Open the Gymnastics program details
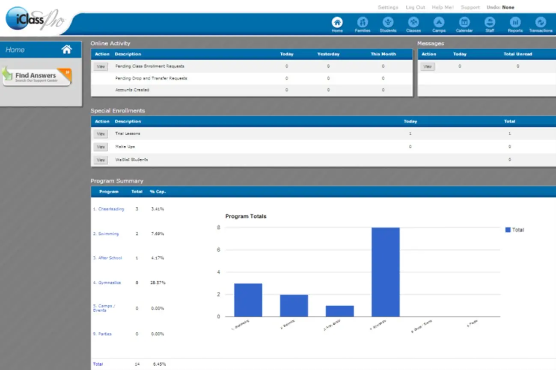The image size is (556, 370). [x=108, y=282]
